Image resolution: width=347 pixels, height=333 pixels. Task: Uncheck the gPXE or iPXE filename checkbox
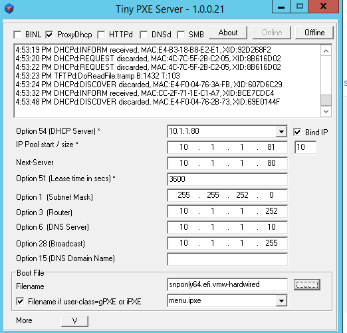coord(20,301)
